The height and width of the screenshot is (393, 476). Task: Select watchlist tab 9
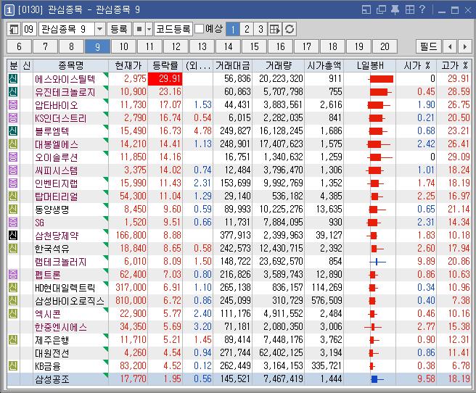pyautogui.click(x=97, y=46)
